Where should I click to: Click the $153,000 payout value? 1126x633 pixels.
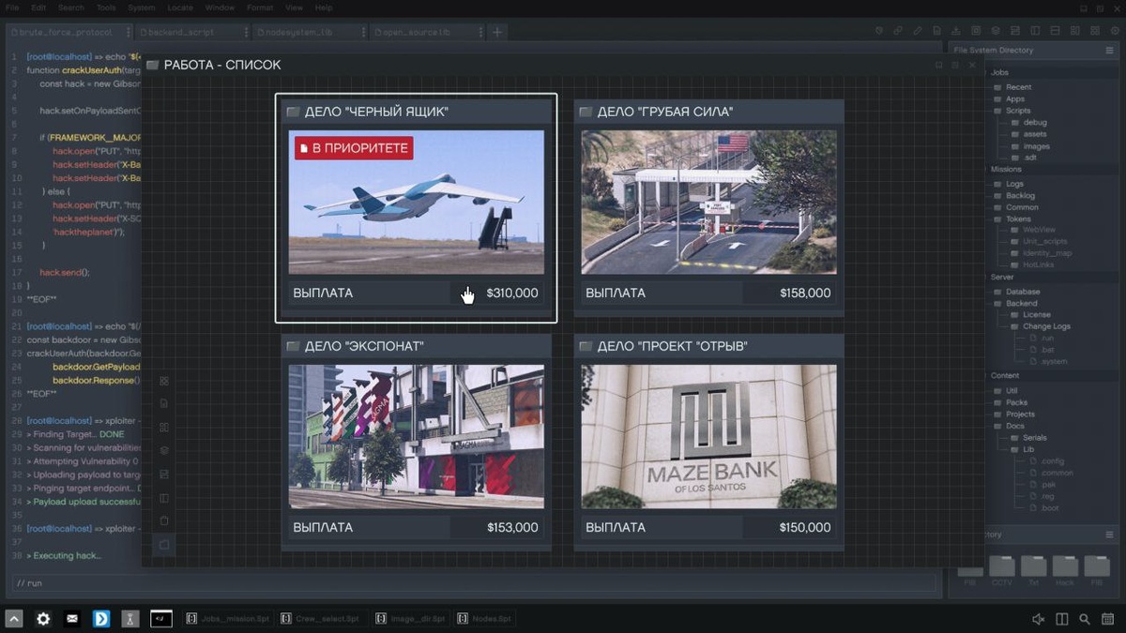click(x=512, y=527)
